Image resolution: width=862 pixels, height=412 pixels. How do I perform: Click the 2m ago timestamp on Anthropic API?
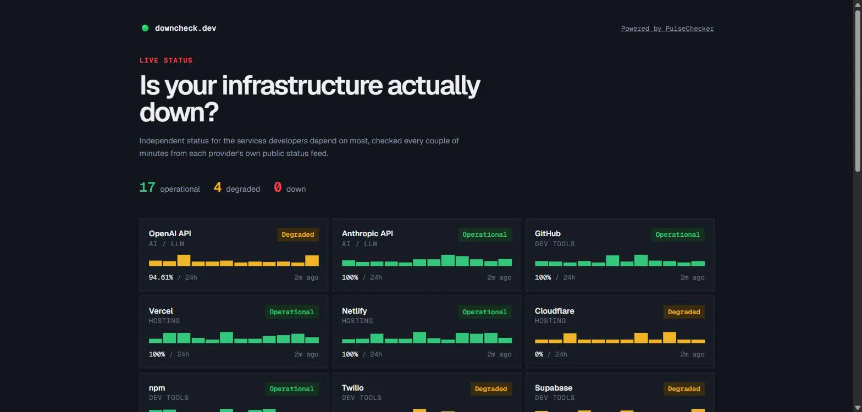tap(499, 277)
